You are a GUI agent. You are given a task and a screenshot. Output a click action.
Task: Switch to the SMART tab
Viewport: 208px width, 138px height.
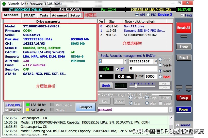(x=29, y=15)
